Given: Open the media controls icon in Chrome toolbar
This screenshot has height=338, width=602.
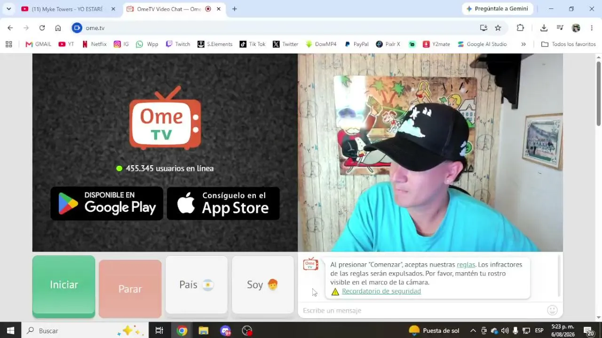Looking at the screenshot, I should tap(560, 28).
